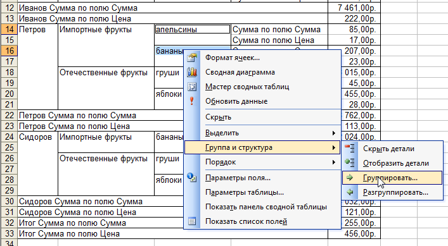Click the green left arrow ungroup icon
Screen dimensions: 448x246
(350, 192)
